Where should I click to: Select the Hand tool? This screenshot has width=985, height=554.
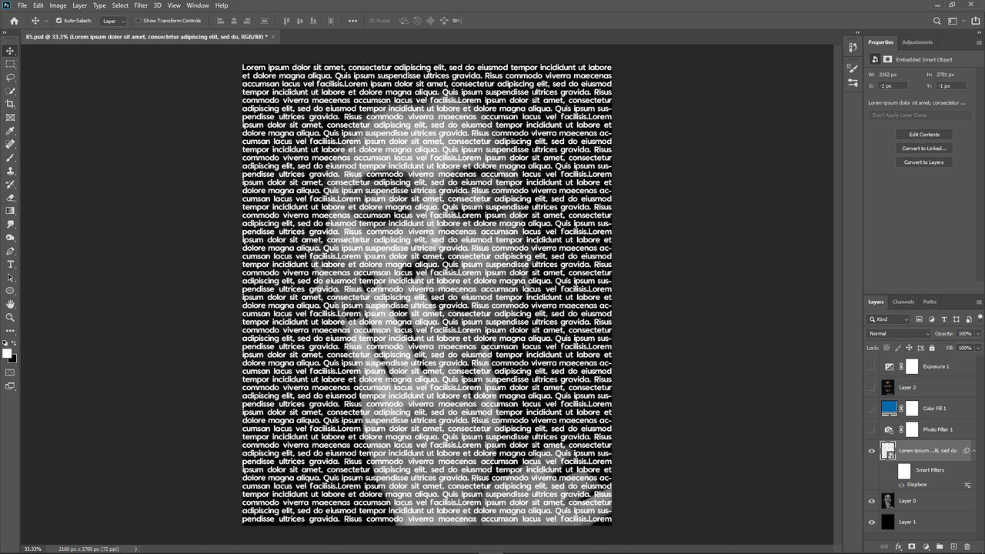point(10,304)
